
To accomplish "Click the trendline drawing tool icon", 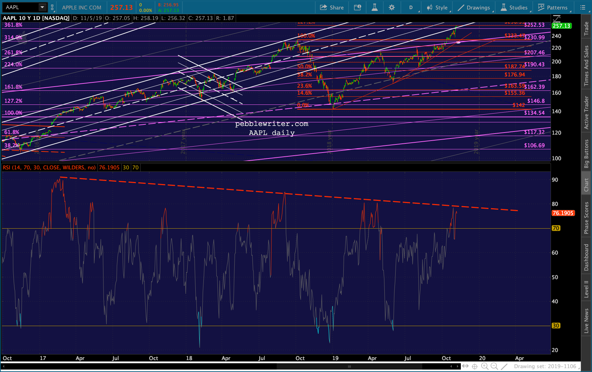I will point(504,366).
